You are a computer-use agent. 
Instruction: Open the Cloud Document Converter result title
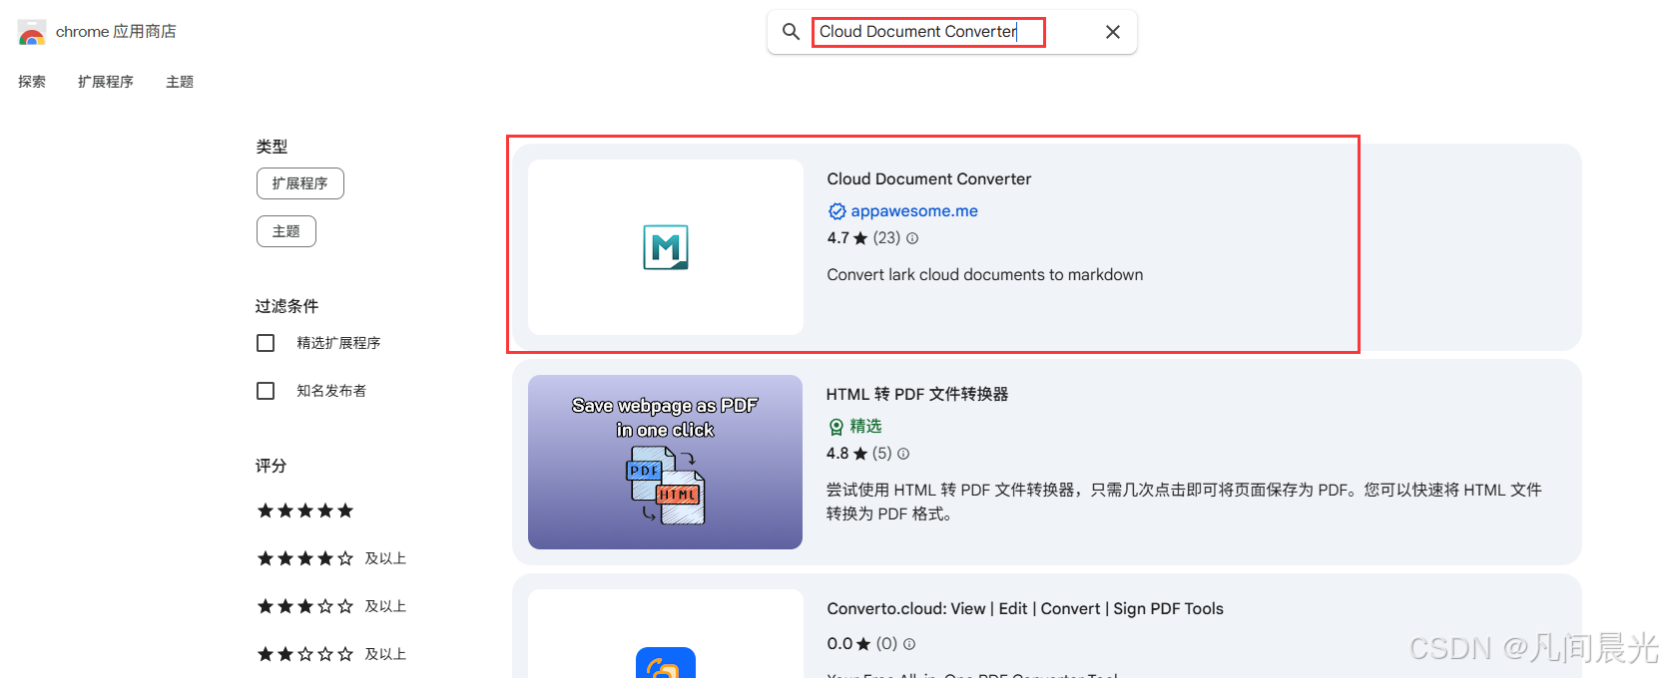point(929,179)
